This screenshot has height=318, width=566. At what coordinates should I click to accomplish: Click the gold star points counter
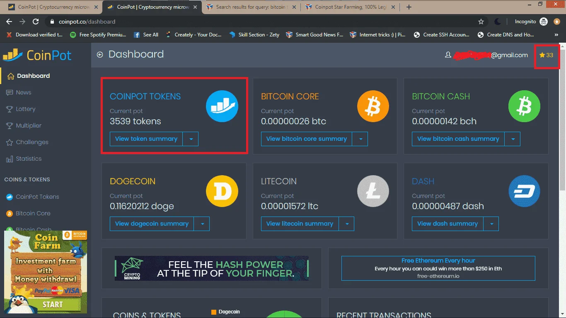[547, 55]
